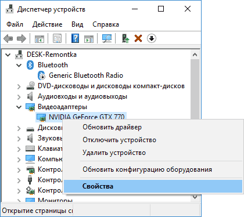Collapse the DESK-Remontka root node

tap(8, 55)
